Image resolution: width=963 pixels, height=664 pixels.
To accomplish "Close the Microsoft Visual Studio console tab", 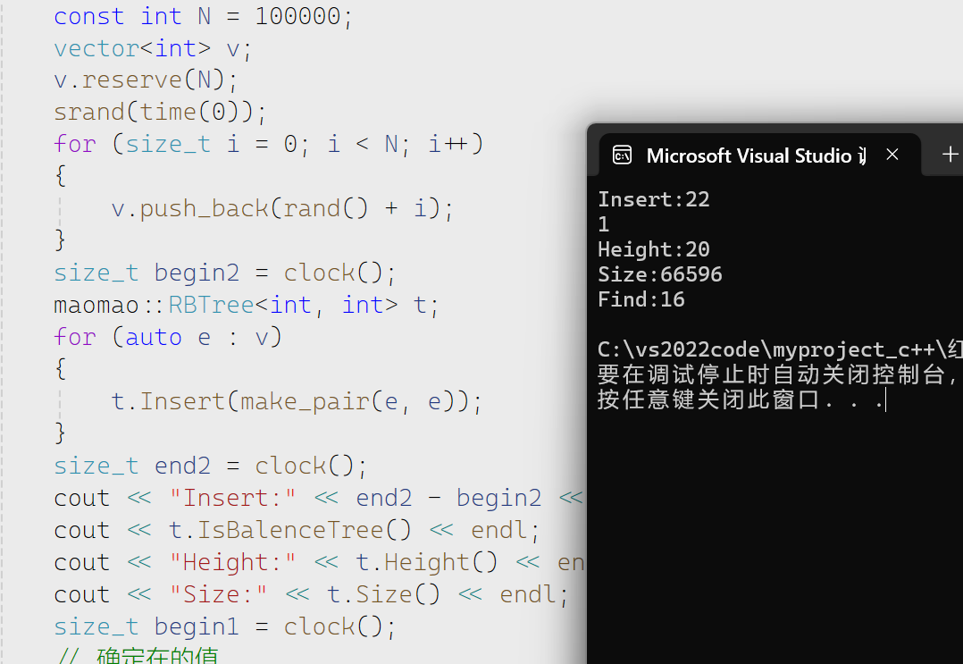I will pyautogui.click(x=892, y=155).
